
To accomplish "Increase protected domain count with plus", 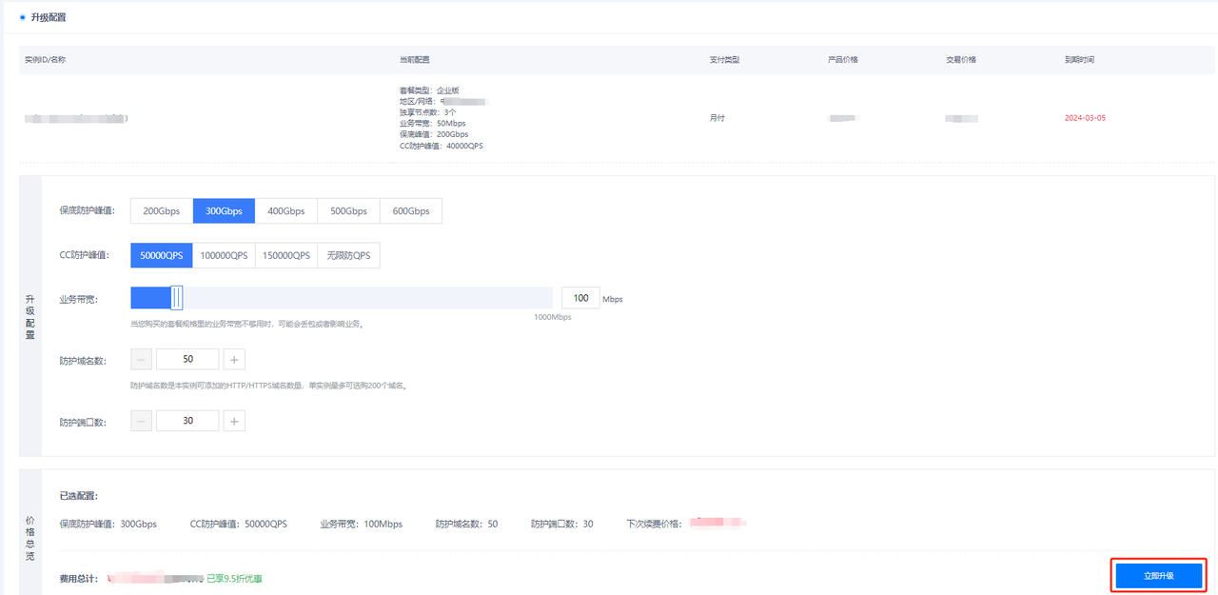I will coord(234,360).
